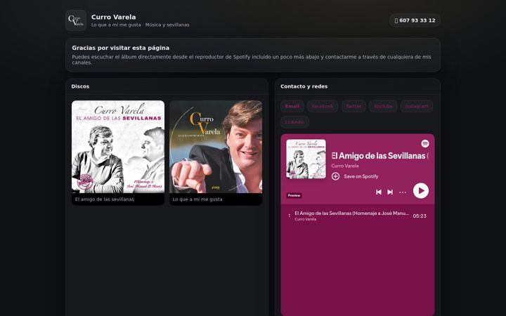Open the YouTube link
The width and height of the screenshot is (506, 316).
click(383, 106)
